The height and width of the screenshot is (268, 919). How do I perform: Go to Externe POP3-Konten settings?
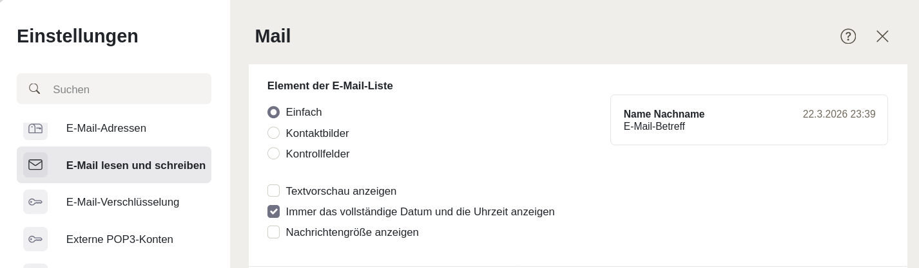coord(119,239)
